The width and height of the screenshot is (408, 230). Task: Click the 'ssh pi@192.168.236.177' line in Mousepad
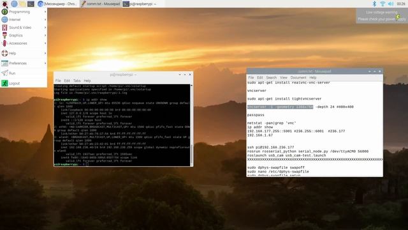[x=270, y=147]
